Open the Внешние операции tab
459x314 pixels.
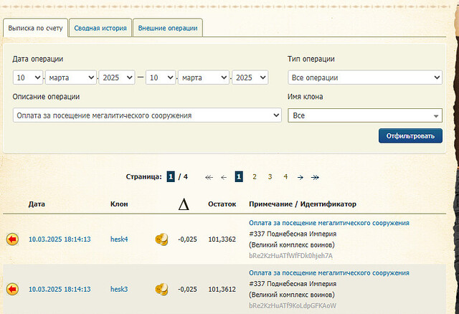(167, 28)
